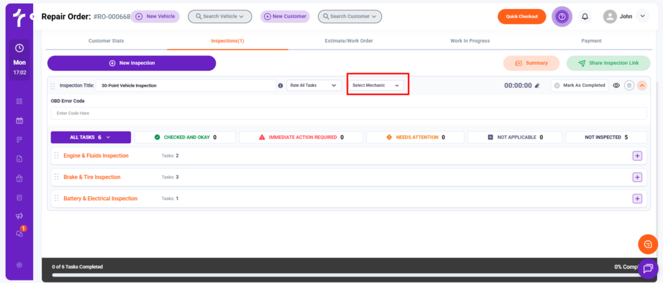Expand Battery & Electrical Inspection with plus
Image resolution: width=663 pixels, height=283 pixels.
637,198
